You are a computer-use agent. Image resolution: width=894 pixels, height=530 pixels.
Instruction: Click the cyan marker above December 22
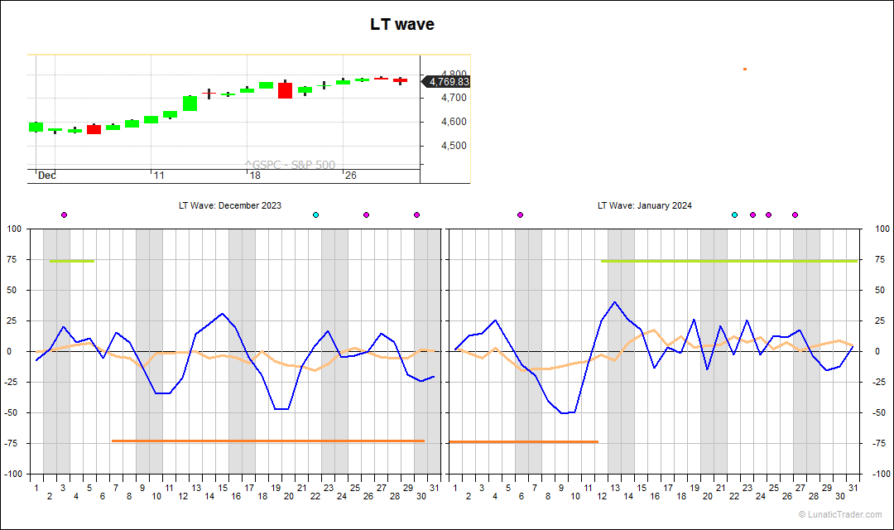pos(315,214)
